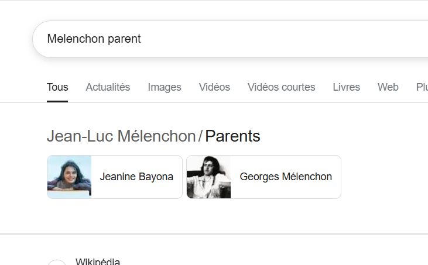The width and height of the screenshot is (428, 265).
Task: Switch to the Actualités tab
Action: pyautogui.click(x=108, y=87)
